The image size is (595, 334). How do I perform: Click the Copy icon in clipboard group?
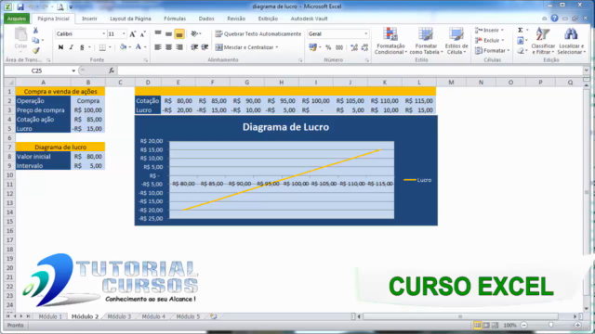pyautogui.click(x=35, y=40)
